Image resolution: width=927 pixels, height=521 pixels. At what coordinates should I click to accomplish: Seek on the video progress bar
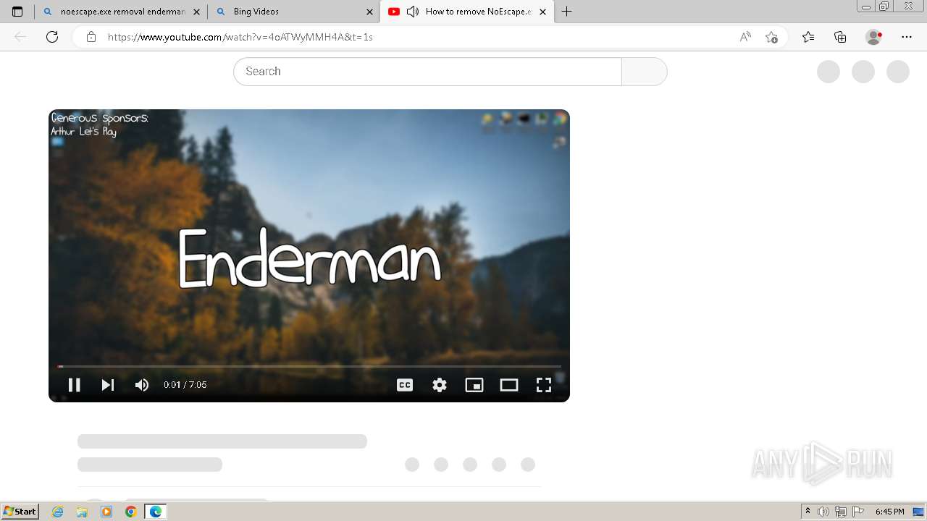pyautogui.click(x=309, y=366)
